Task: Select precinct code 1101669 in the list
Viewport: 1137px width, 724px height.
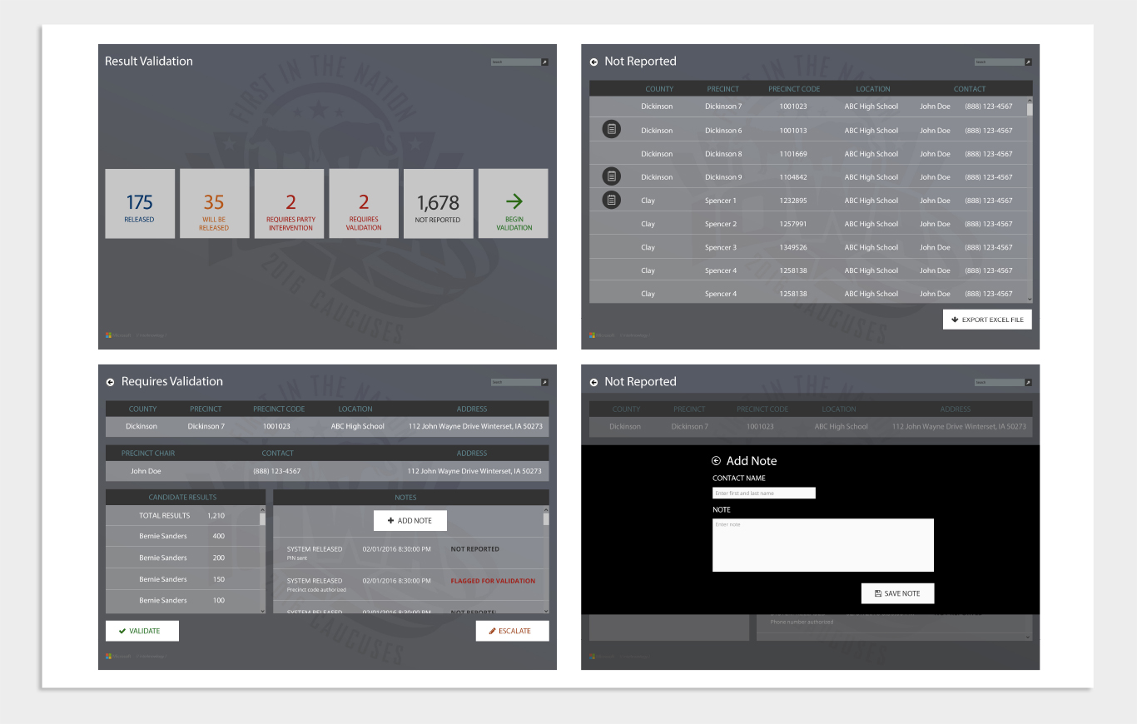Action: pyautogui.click(x=793, y=154)
